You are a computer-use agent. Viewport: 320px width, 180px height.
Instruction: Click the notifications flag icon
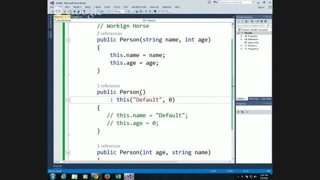point(215,2)
